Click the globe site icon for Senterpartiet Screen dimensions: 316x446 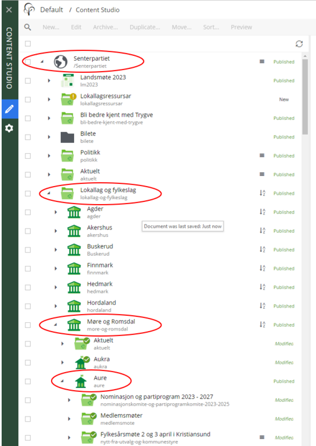click(x=61, y=62)
